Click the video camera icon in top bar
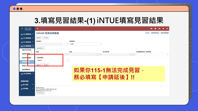This screenshot has width=198, height=111. (151, 28)
